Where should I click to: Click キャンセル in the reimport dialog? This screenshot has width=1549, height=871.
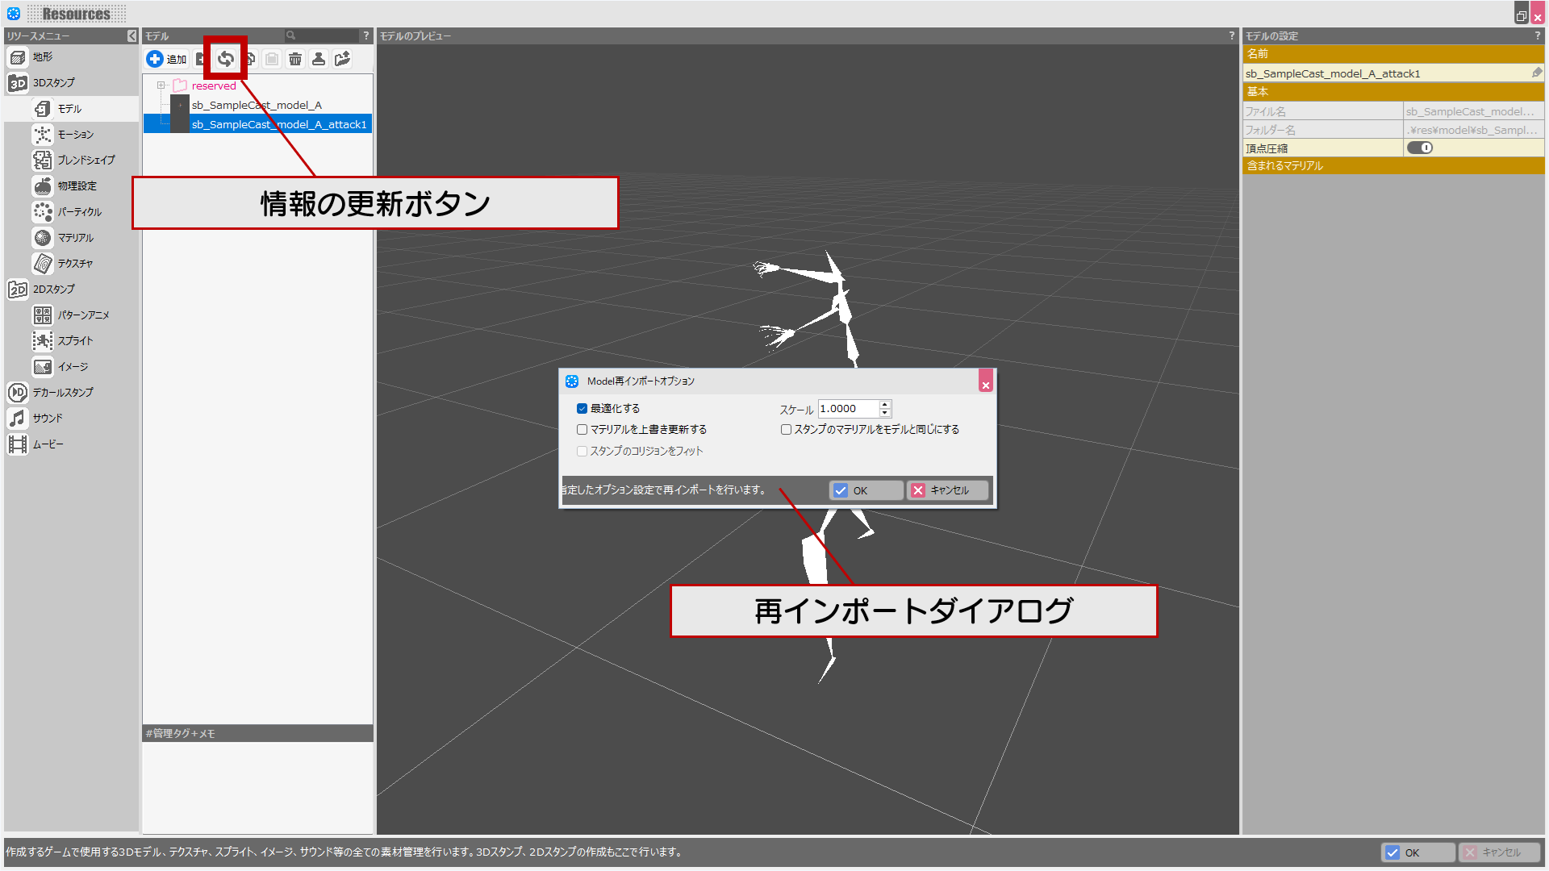click(x=948, y=490)
